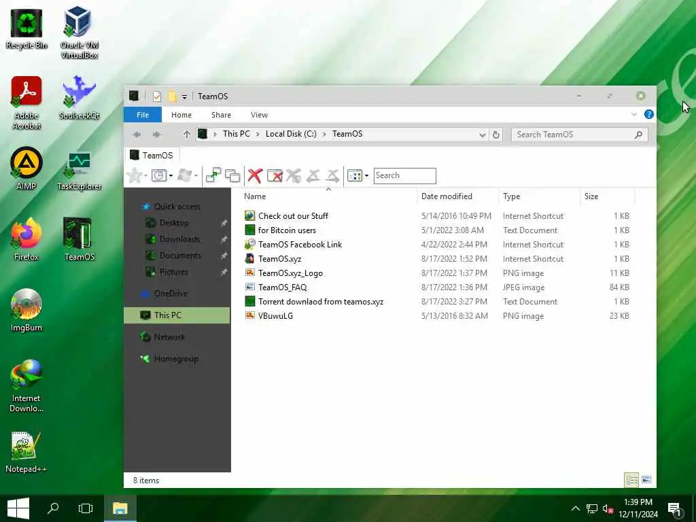This screenshot has width=696, height=522.
Task: Click the Recycle Bin desktop icon
Action: coord(27,29)
